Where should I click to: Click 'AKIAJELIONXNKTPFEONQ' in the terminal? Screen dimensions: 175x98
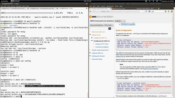coord(31,84)
